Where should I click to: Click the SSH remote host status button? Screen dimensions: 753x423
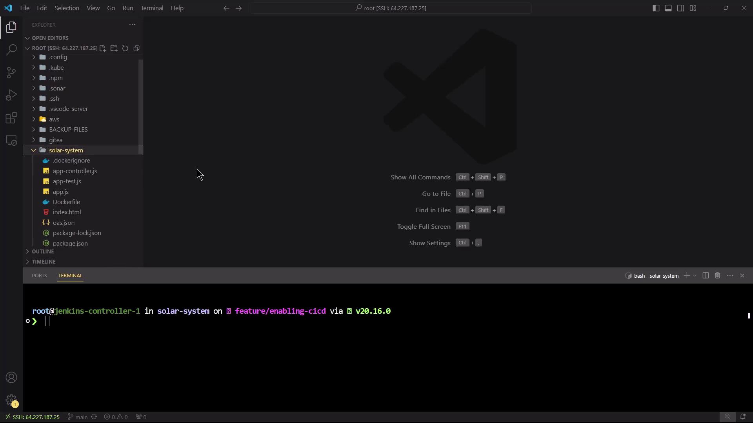tap(32, 417)
